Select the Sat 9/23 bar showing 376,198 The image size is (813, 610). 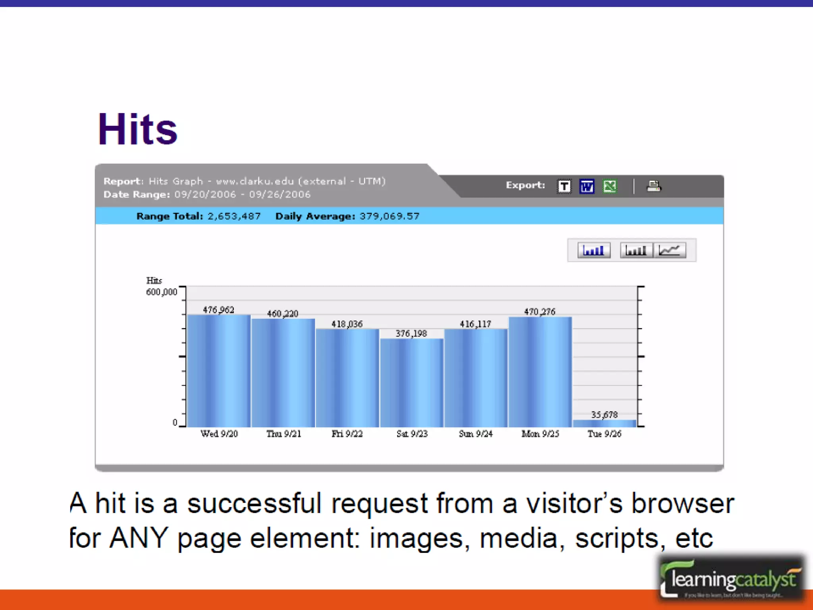[x=412, y=382]
